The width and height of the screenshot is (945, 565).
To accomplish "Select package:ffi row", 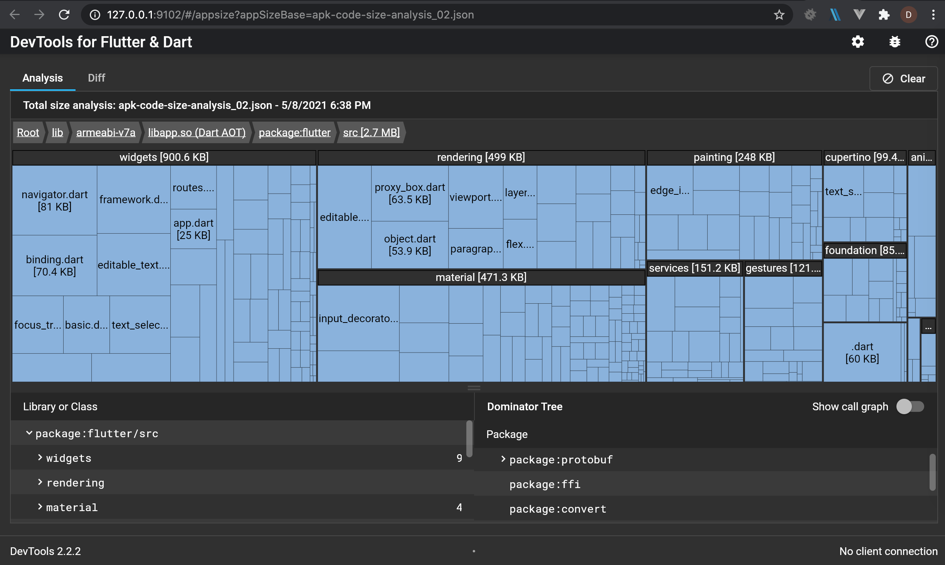I will [701, 484].
